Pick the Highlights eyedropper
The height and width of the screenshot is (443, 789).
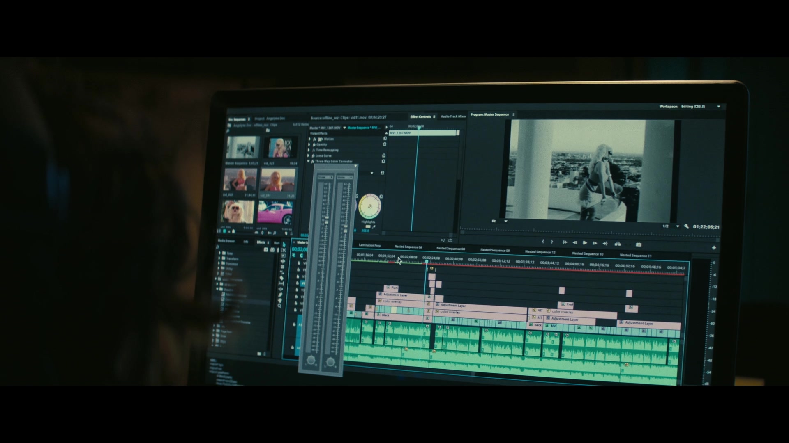374,227
